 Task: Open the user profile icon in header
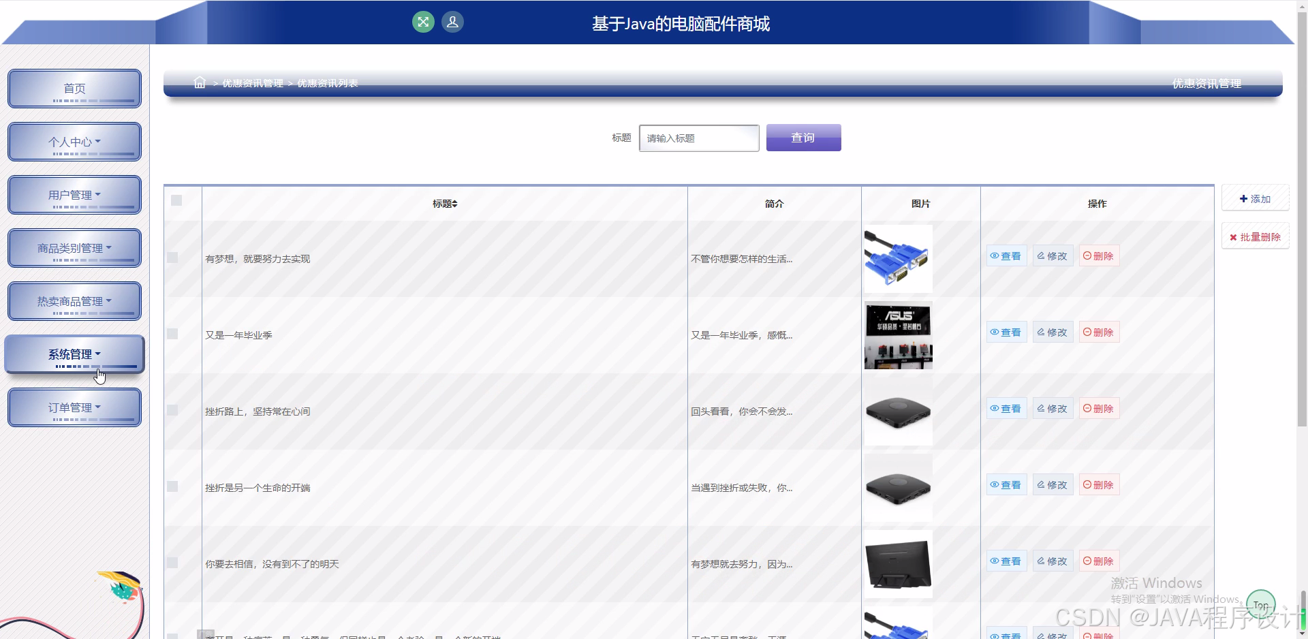452,22
